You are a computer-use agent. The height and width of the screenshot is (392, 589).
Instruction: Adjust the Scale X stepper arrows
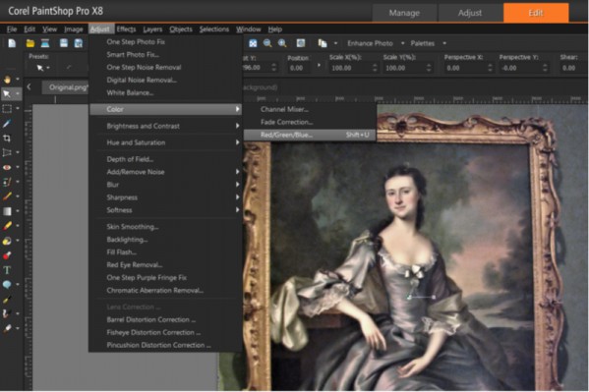point(375,68)
